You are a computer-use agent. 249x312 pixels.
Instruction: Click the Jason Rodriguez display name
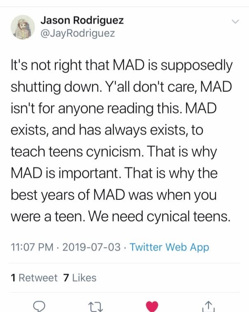tap(82, 21)
